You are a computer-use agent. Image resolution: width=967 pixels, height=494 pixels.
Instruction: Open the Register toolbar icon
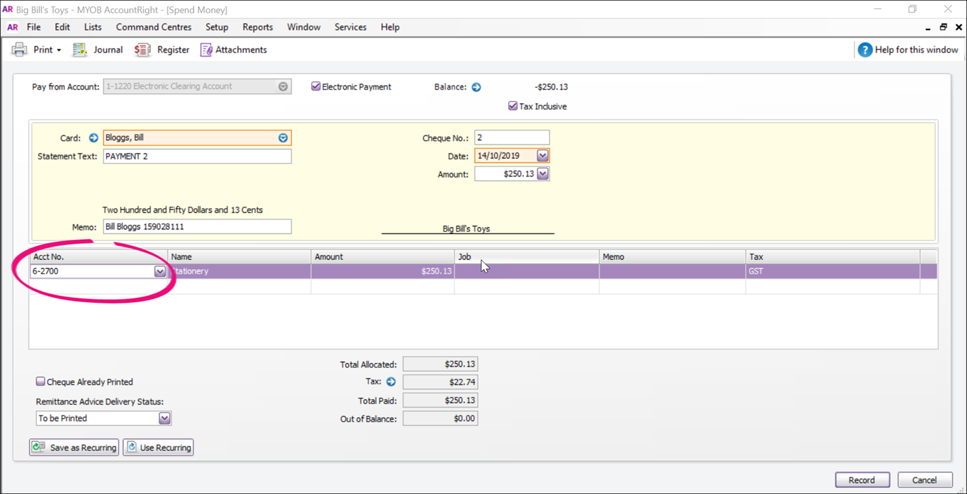click(x=142, y=50)
